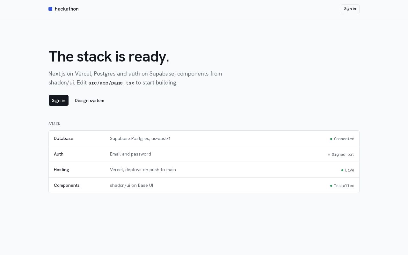Click the 'Installed' status text
Screen dimensions: 408x255
tap(344, 186)
